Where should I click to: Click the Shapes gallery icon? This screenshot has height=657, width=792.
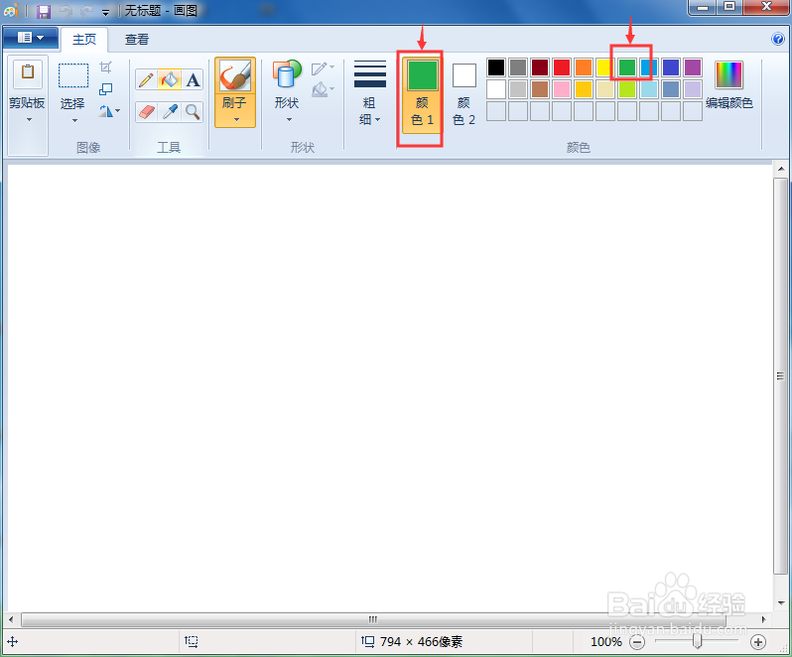pyautogui.click(x=287, y=75)
